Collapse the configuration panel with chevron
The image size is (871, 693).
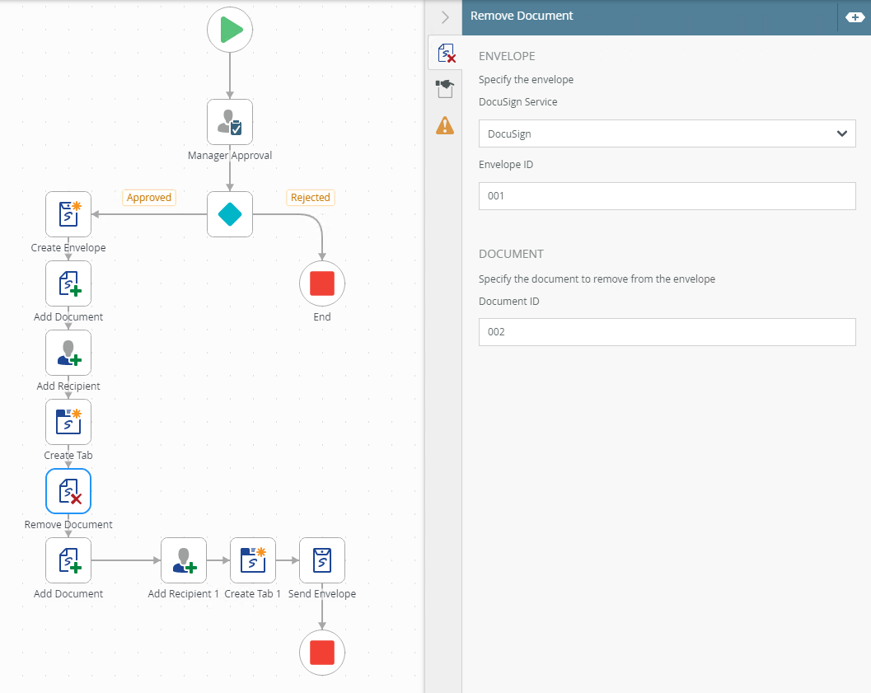(445, 16)
